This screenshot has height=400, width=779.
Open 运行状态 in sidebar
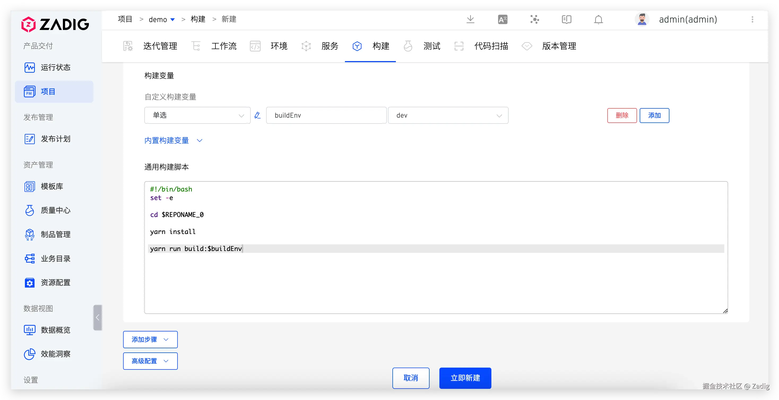(x=47, y=67)
